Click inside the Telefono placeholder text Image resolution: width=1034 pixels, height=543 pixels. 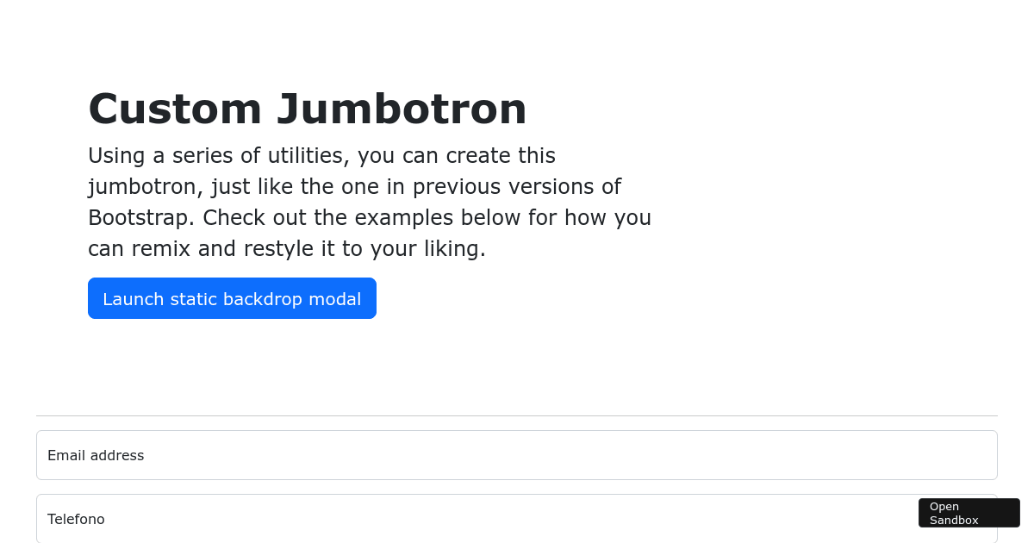76,519
